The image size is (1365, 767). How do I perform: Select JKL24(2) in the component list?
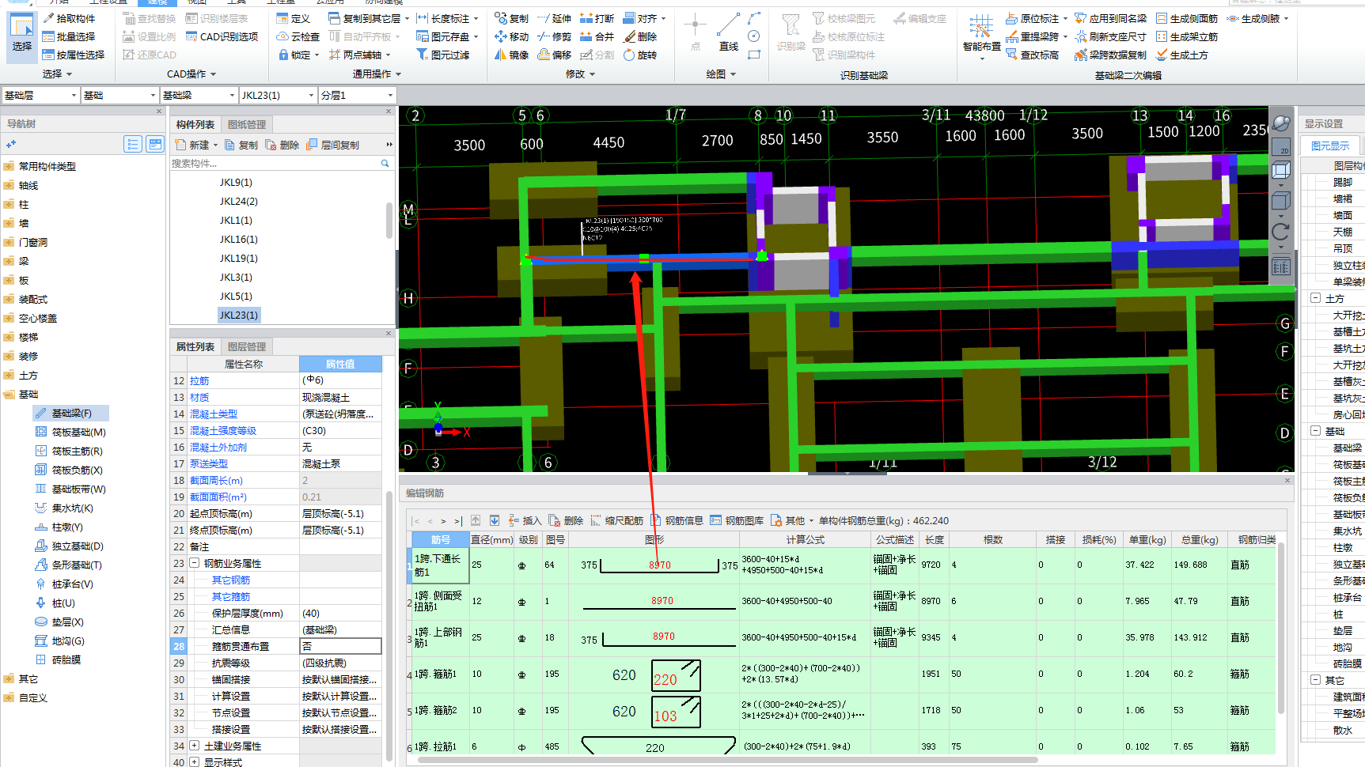point(238,202)
